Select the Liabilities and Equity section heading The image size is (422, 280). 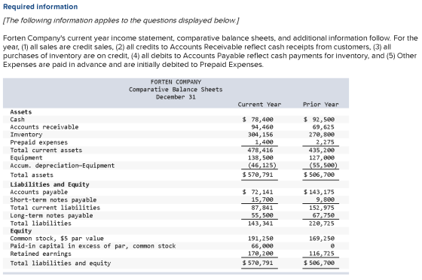click(x=50, y=184)
